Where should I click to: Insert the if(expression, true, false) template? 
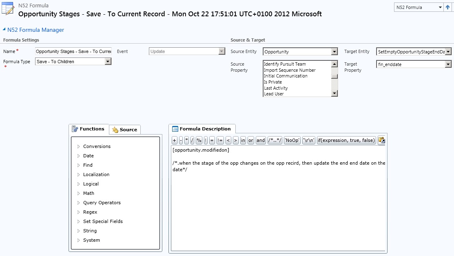[346, 140]
